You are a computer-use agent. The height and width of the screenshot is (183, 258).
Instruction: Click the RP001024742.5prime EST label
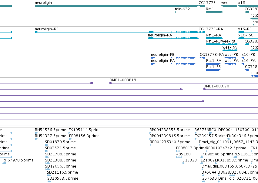point(226,148)
